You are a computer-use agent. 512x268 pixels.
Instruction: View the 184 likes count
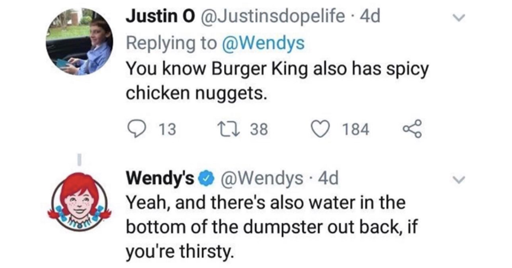[356, 129]
